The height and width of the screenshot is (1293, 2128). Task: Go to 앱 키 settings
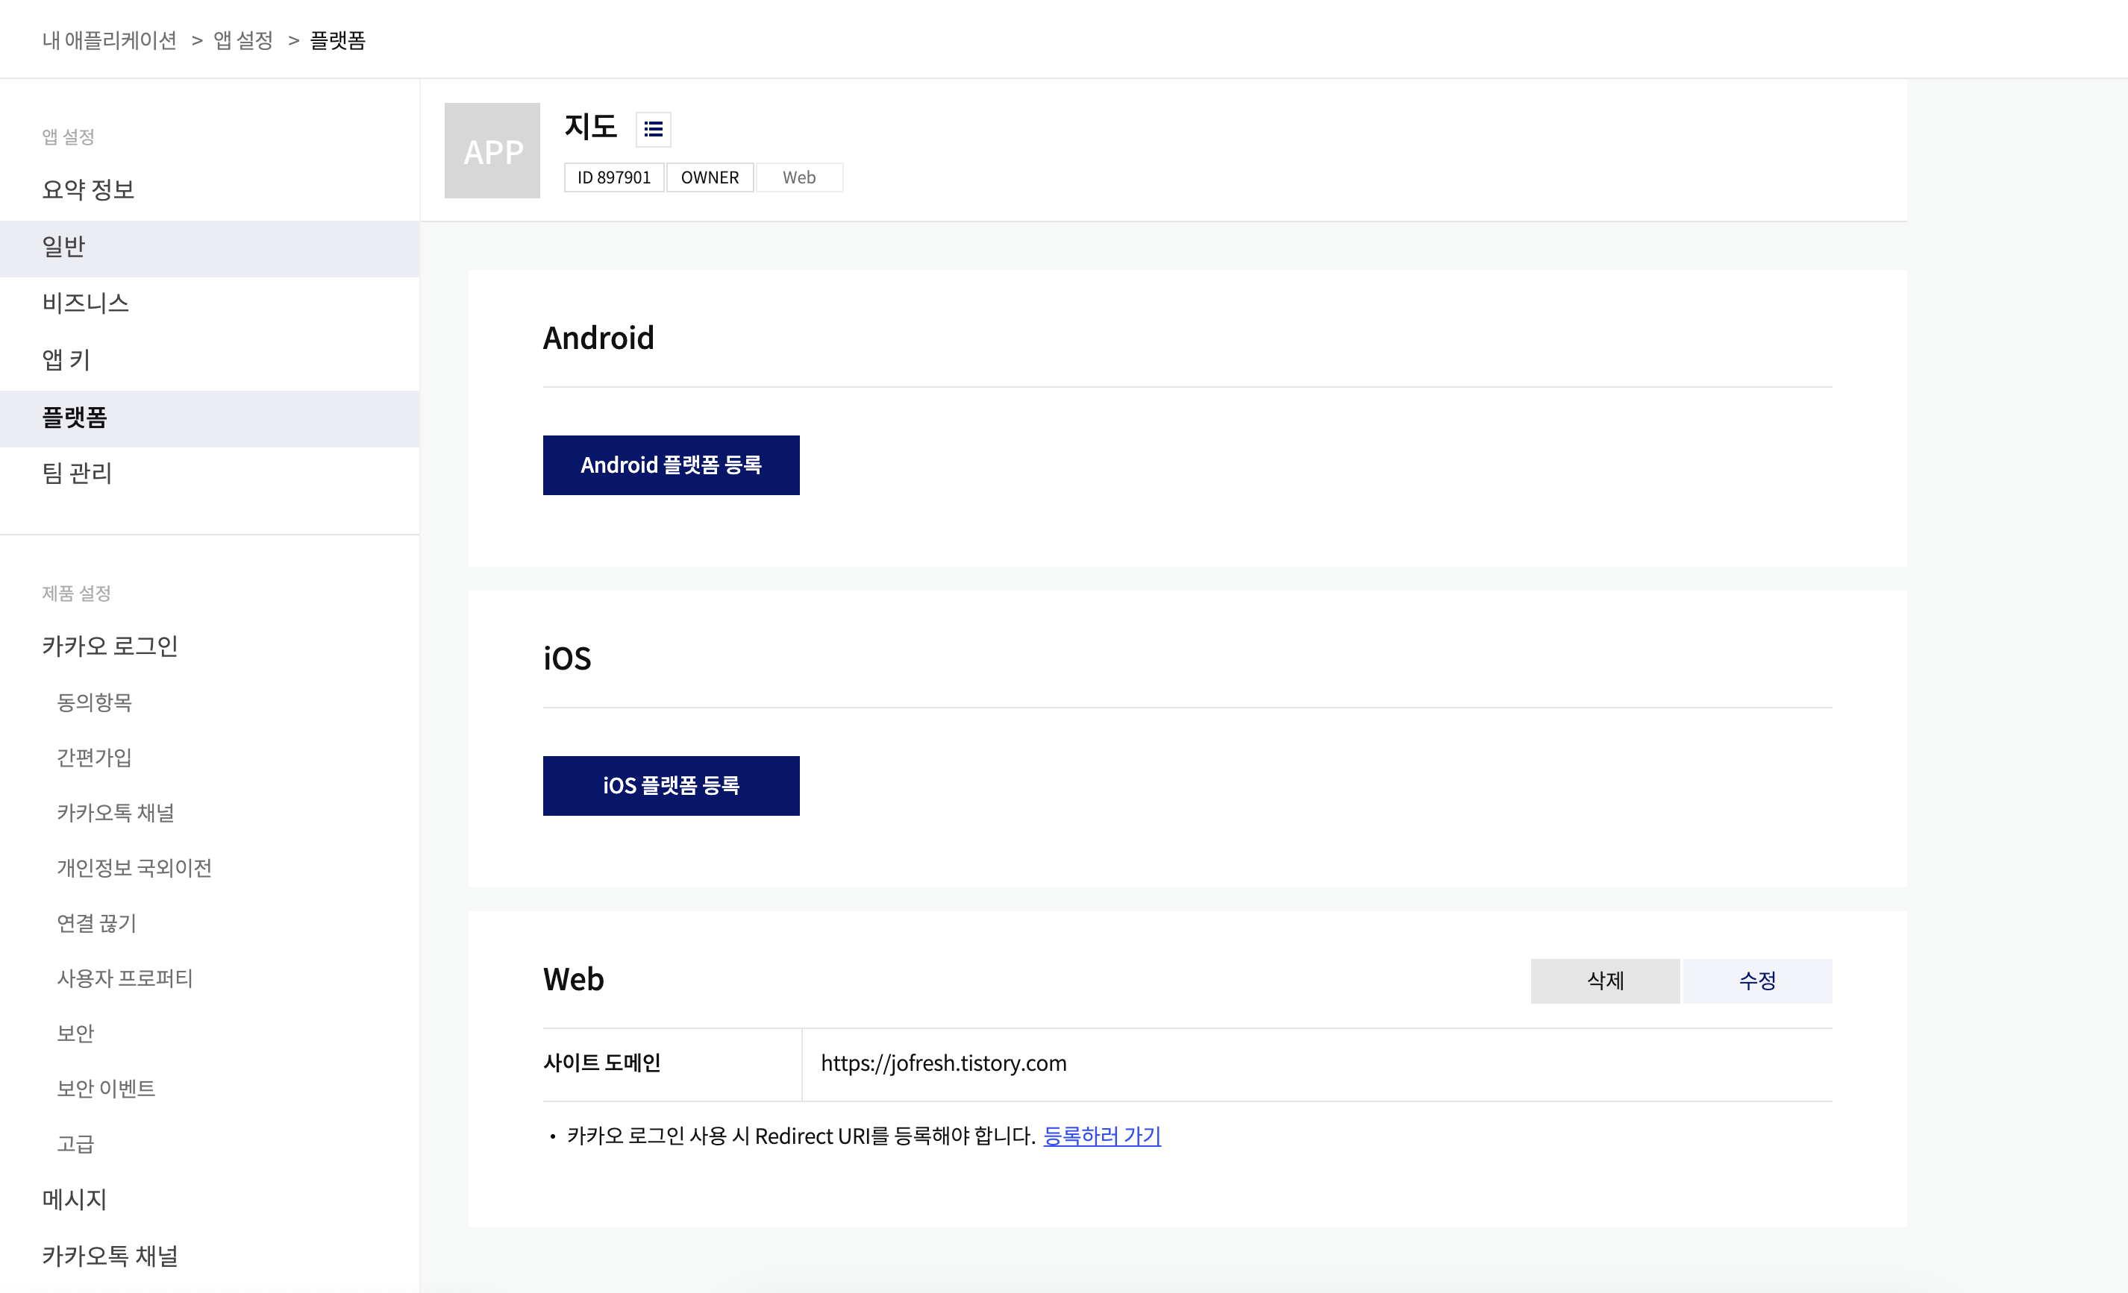pyautogui.click(x=66, y=360)
